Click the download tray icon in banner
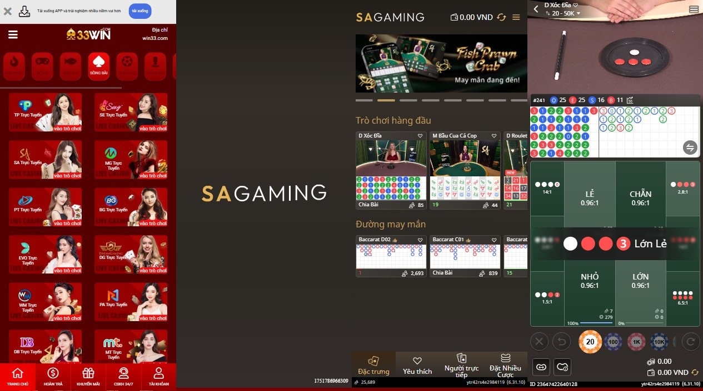Image resolution: width=703 pixels, height=391 pixels. 24,11
